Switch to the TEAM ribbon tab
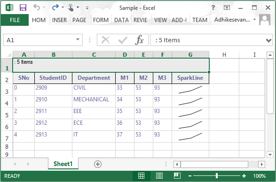276x182 pixels. coord(200,20)
